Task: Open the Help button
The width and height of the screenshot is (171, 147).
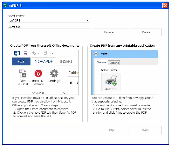Action: tap(111, 130)
